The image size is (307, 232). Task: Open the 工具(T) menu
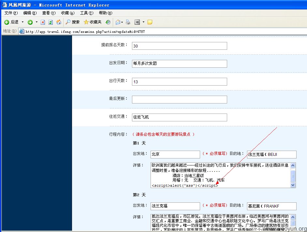pos(87,13)
